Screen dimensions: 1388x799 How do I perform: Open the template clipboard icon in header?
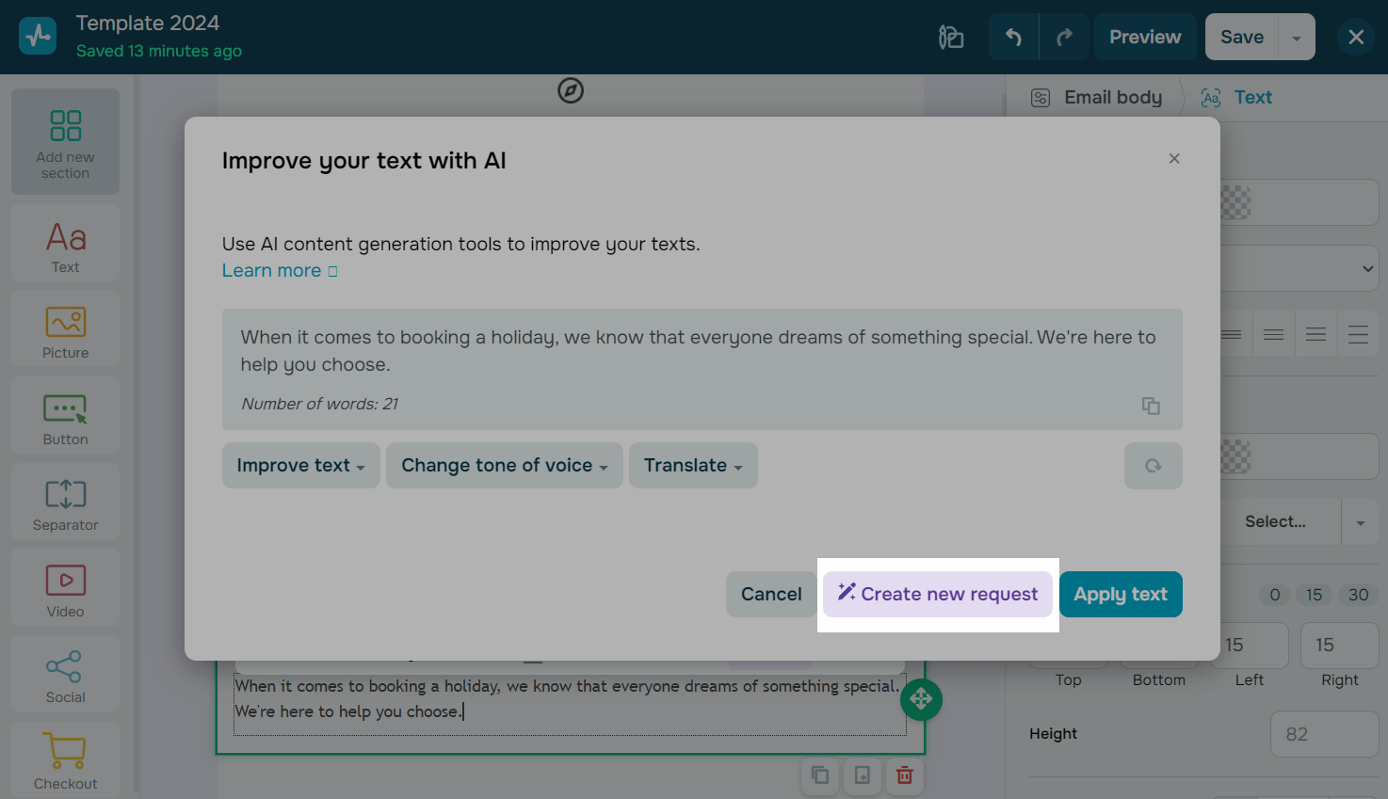[x=951, y=37]
